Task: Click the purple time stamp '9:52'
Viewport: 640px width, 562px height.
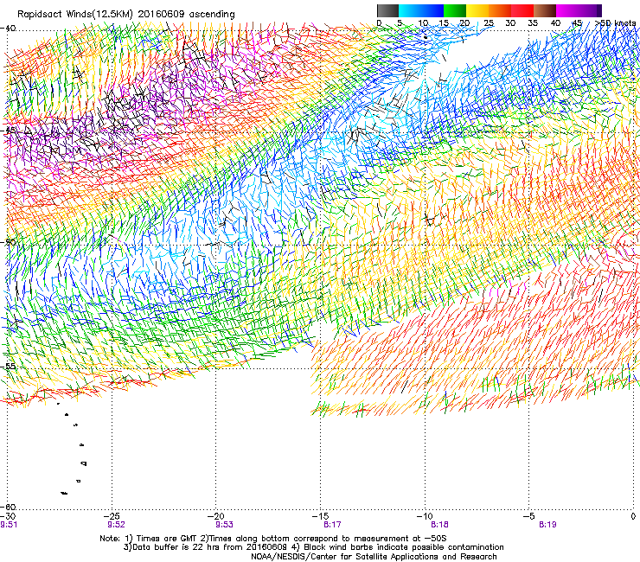Action: coord(117,525)
